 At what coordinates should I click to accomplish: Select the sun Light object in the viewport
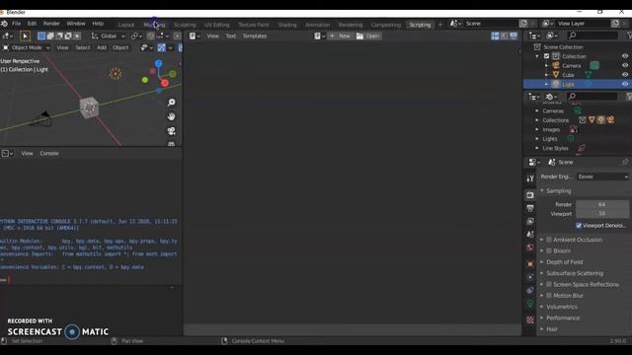coord(116,74)
